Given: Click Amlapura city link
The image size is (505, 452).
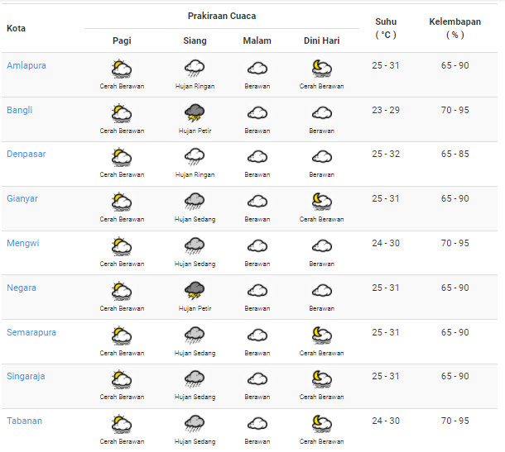Looking at the screenshot, I should click(x=26, y=65).
